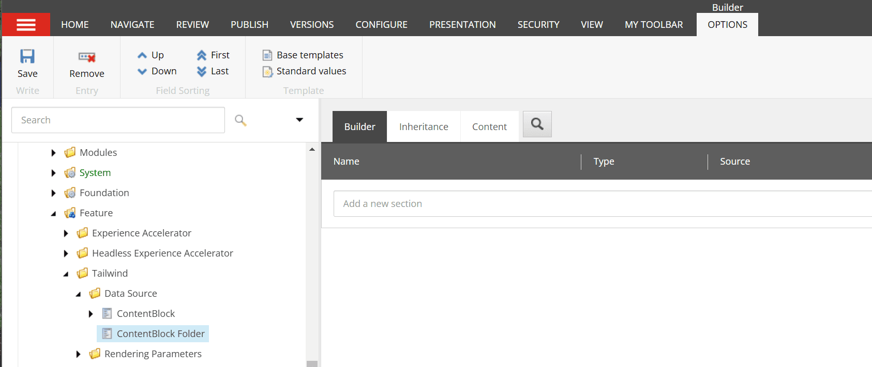Open the search options dropdown arrow
This screenshot has width=872, height=367.
[299, 120]
